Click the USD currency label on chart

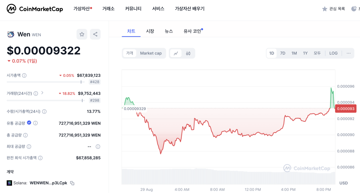[343, 183]
